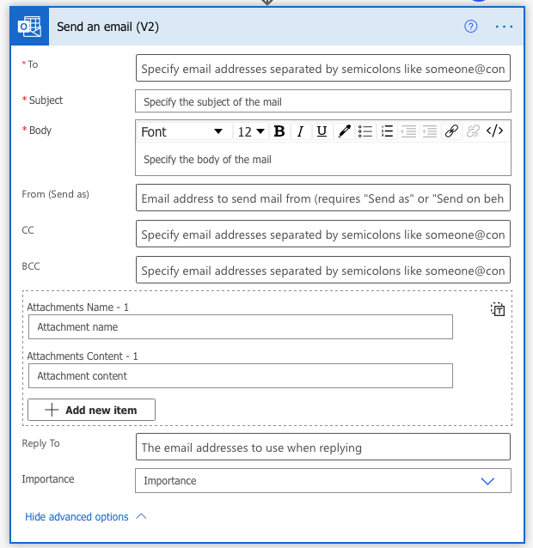
Task: Insert a bulleted list
Action: (x=365, y=131)
